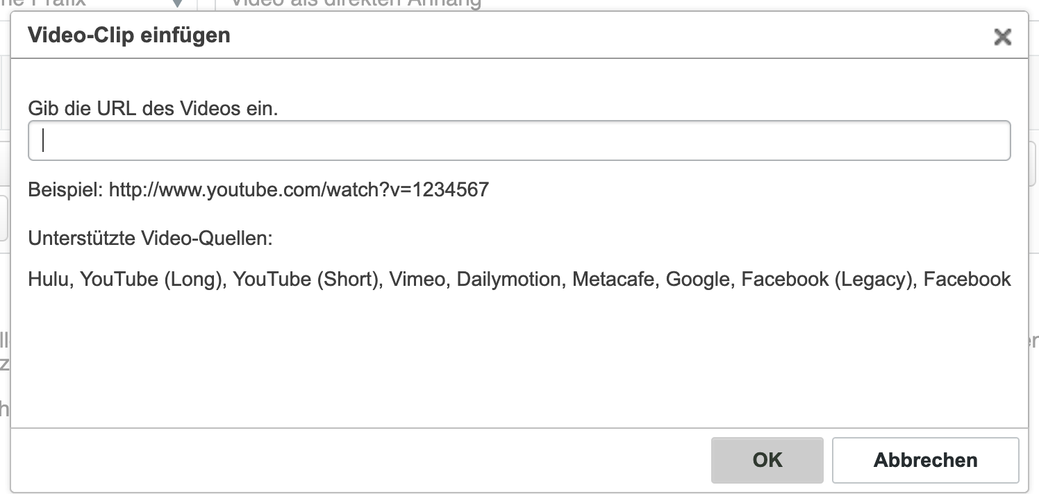The image size is (1039, 494).
Task: Click the 'Unterstützte Video-Quellen:' heading
Action: [150, 239]
